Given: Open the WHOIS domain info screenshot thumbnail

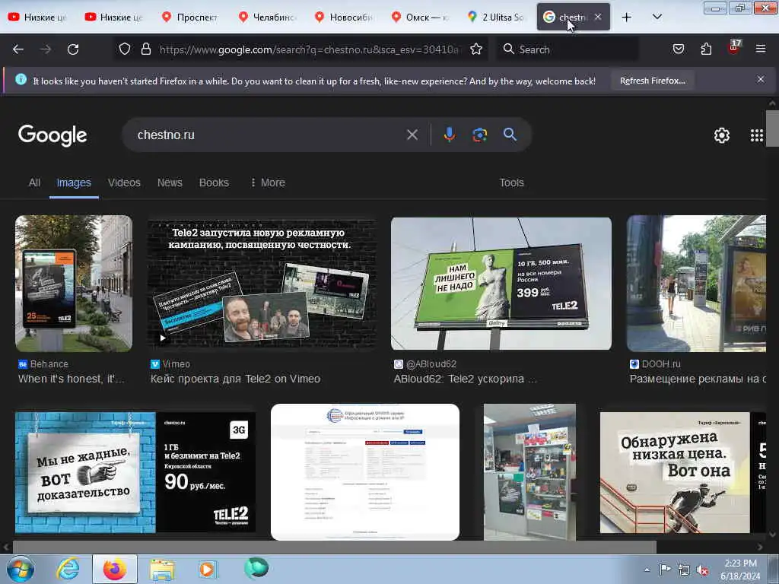Looking at the screenshot, I should coord(365,471).
